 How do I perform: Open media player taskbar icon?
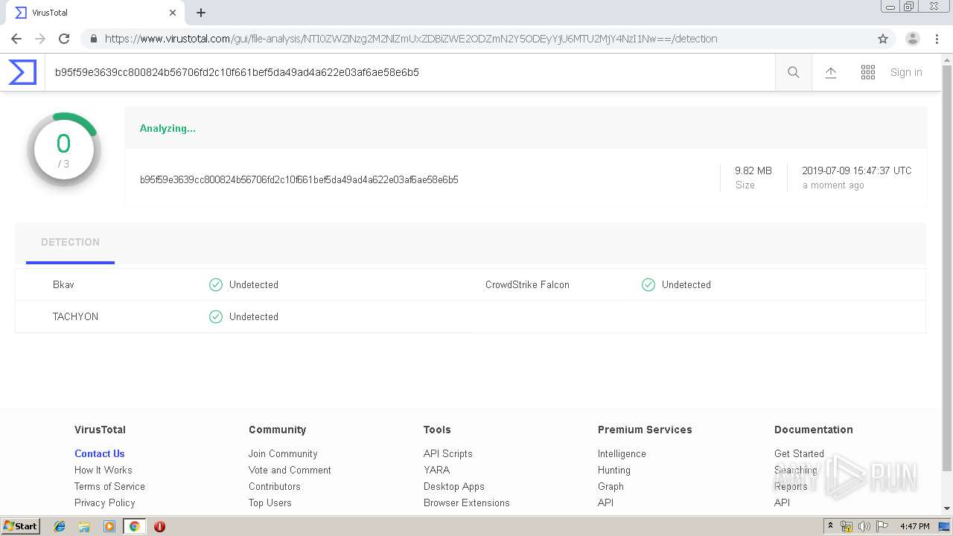pos(109,526)
